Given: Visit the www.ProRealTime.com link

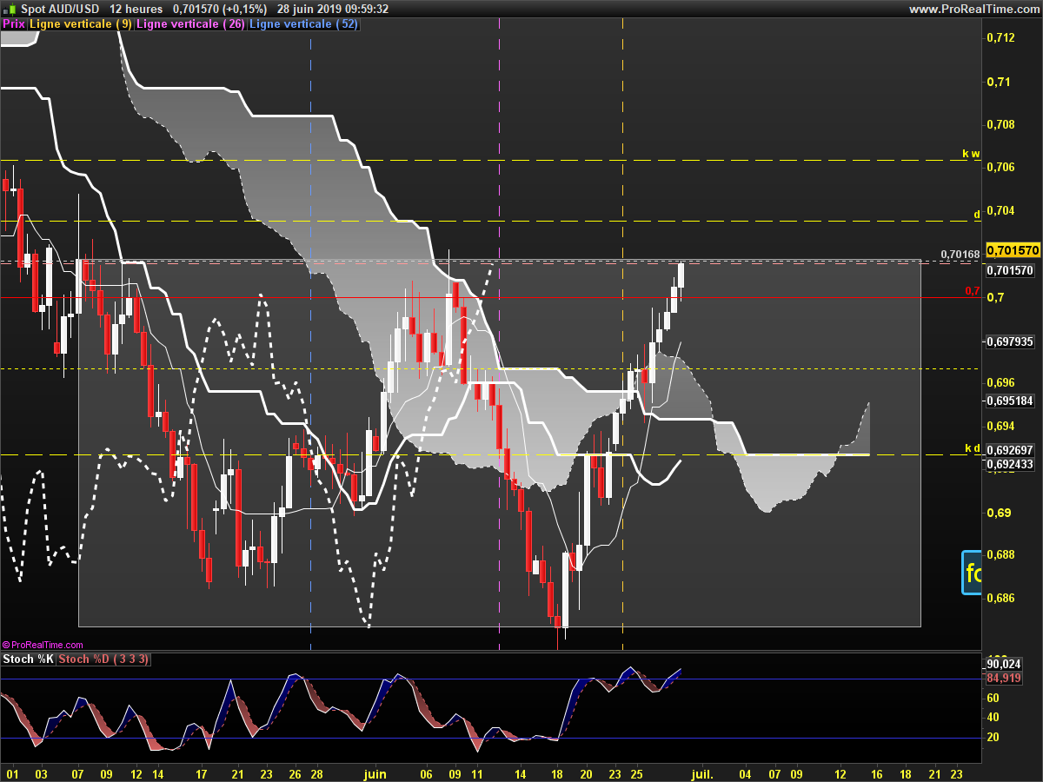Looking at the screenshot, I should pos(973,9).
